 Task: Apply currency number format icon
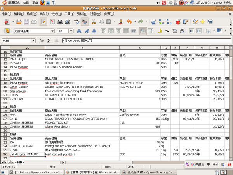coord(160,31)
